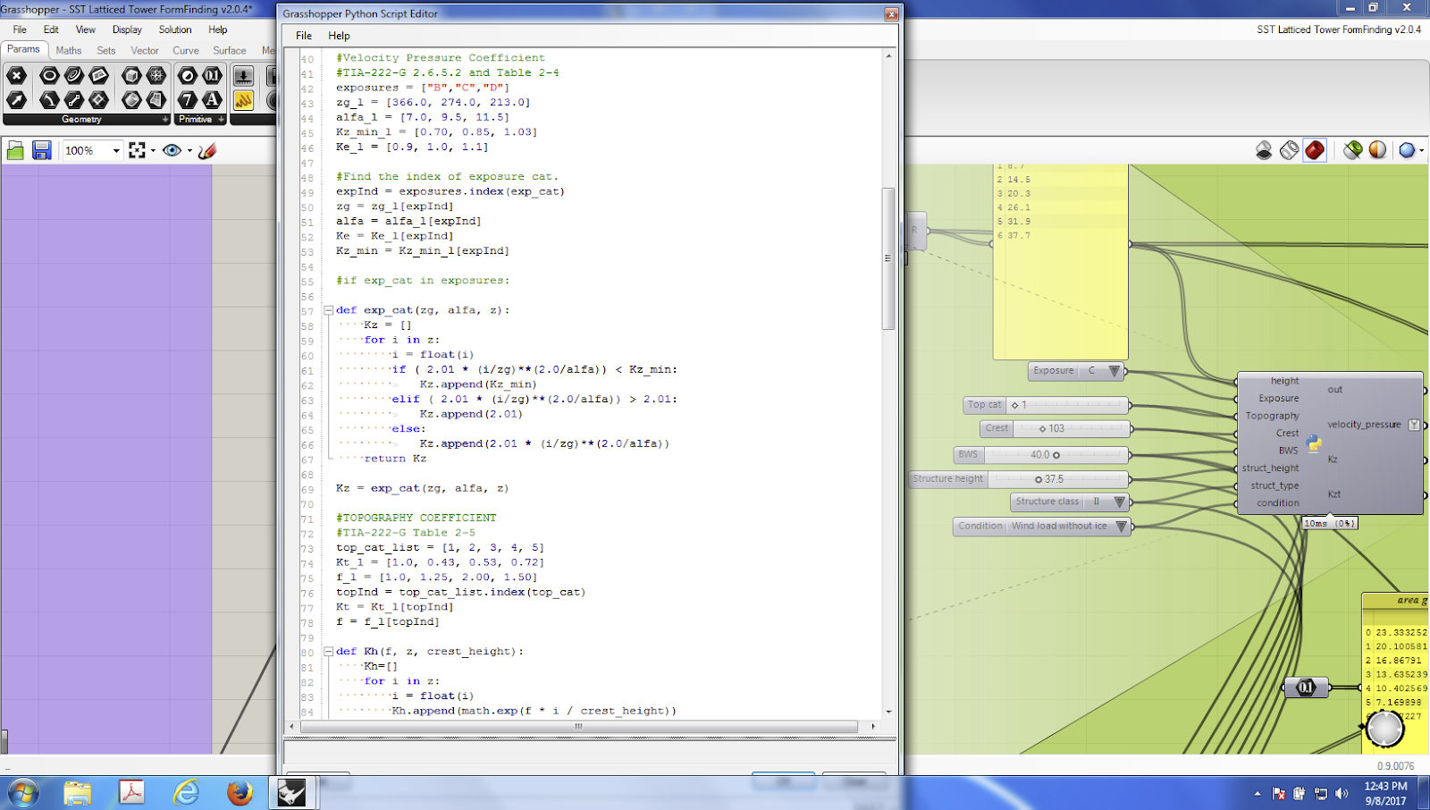The height and width of the screenshot is (810, 1430).
Task: Click the 10ms profiler tag on component
Action: 1330,524
